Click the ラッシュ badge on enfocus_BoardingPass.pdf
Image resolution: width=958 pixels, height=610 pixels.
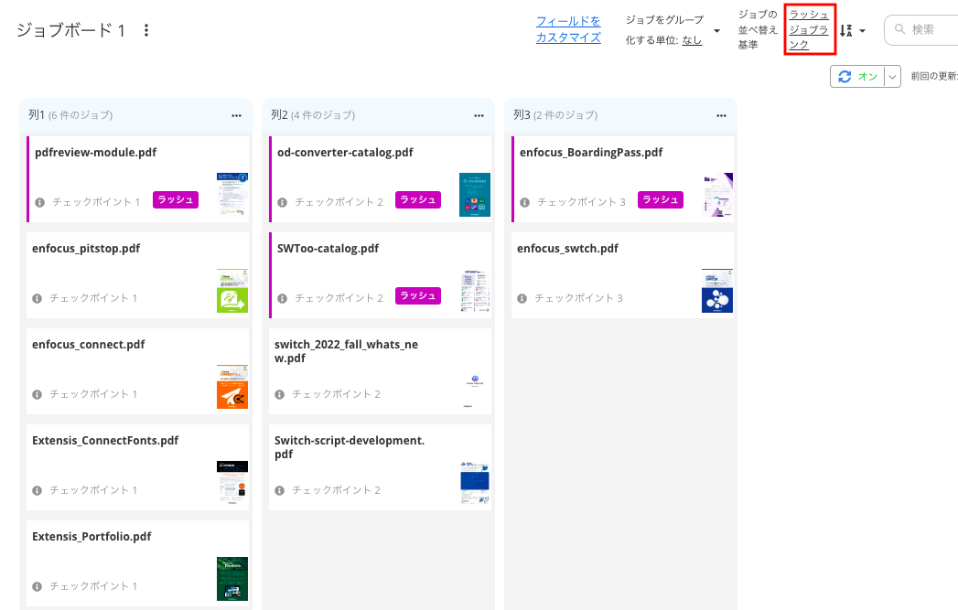pyautogui.click(x=661, y=200)
